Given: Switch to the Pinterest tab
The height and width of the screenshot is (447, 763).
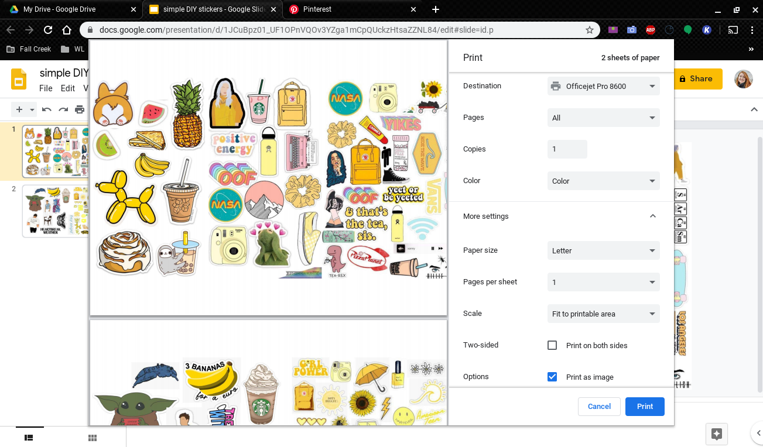Looking at the screenshot, I should pyautogui.click(x=345, y=9).
